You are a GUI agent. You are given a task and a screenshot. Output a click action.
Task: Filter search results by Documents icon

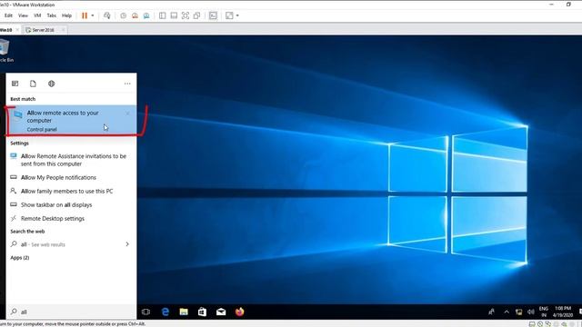(x=33, y=84)
